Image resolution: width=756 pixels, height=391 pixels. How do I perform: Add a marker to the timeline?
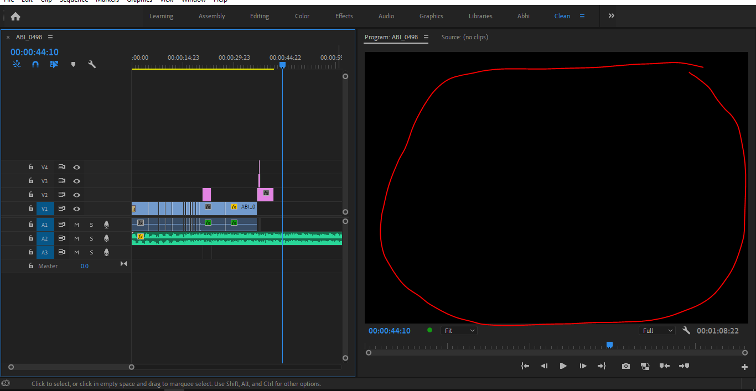tap(73, 64)
